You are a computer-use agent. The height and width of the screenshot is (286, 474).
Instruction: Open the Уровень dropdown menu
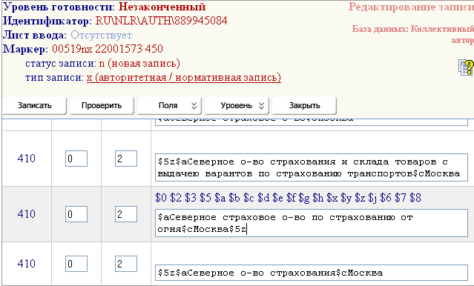click(237, 105)
